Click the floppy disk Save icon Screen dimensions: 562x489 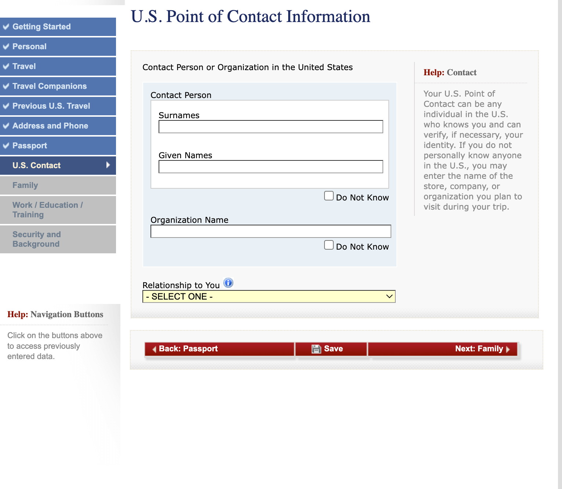pyautogui.click(x=316, y=349)
